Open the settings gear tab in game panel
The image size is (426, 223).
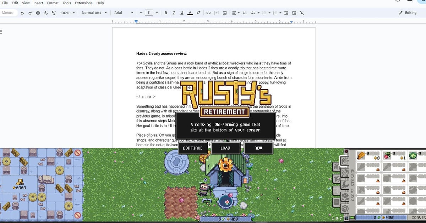pyautogui.click(x=344, y=208)
